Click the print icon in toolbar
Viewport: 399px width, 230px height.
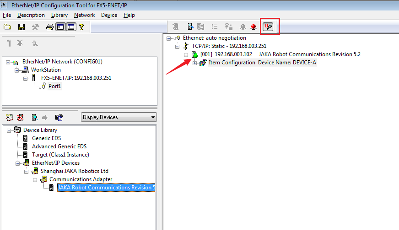point(49,27)
